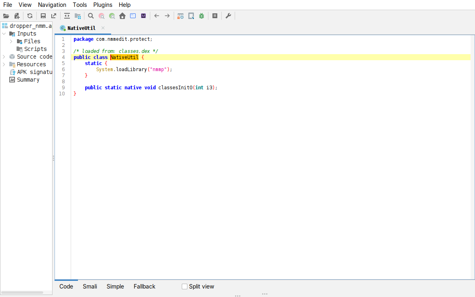Go to main activity via the home icon
Image resolution: width=475 pixels, height=297 pixels.
click(122, 16)
